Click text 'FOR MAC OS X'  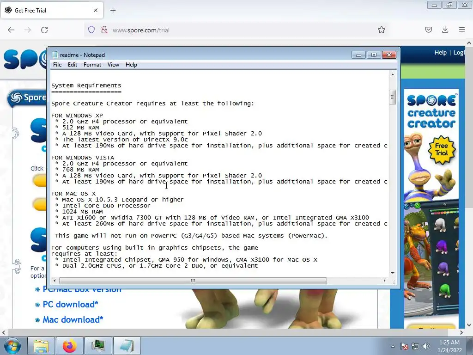coord(73,194)
